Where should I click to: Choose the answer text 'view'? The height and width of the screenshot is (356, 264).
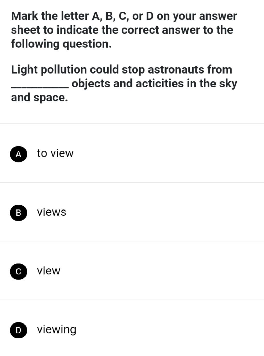click(48, 271)
